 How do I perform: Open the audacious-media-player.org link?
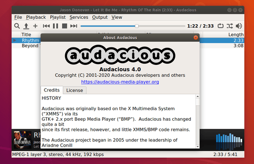point(120,82)
